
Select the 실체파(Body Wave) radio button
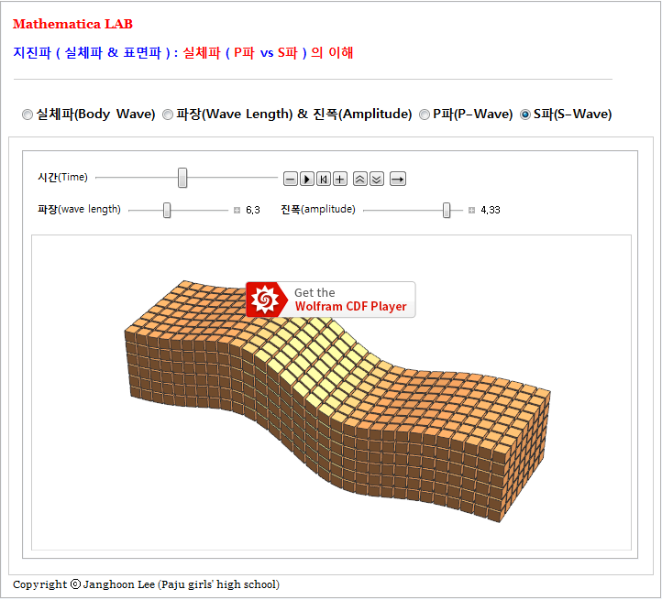(x=28, y=115)
